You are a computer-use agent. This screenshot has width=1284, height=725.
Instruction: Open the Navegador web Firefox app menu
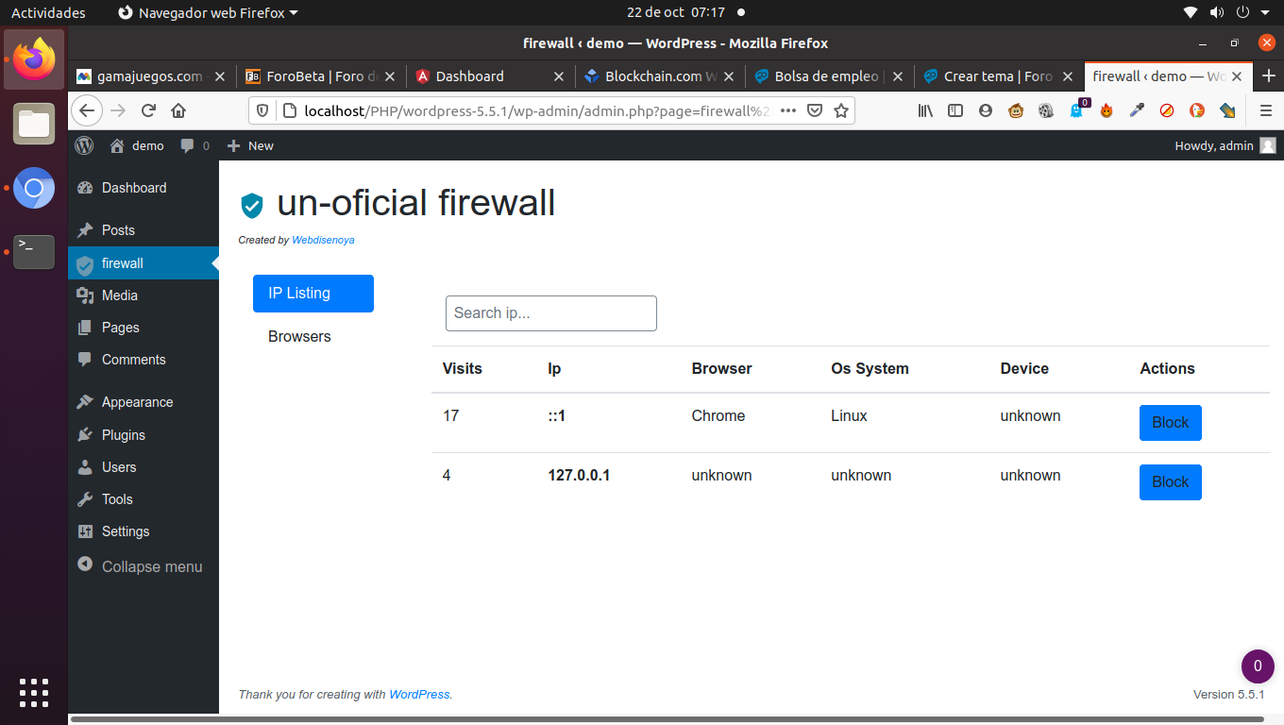point(208,12)
